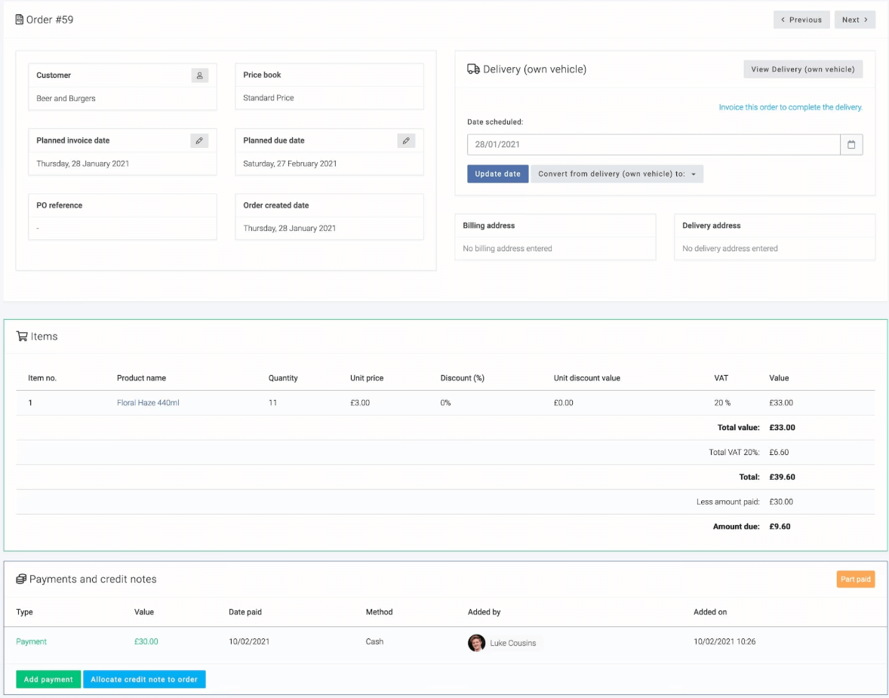889x698 pixels.
Task: Open View Delivery (own vehicle)
Action: click(x=803, y=69)
